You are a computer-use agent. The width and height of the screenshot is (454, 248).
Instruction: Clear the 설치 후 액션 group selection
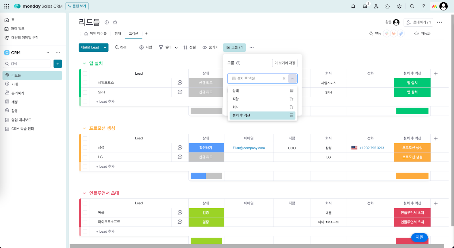(x=284, y=79)
